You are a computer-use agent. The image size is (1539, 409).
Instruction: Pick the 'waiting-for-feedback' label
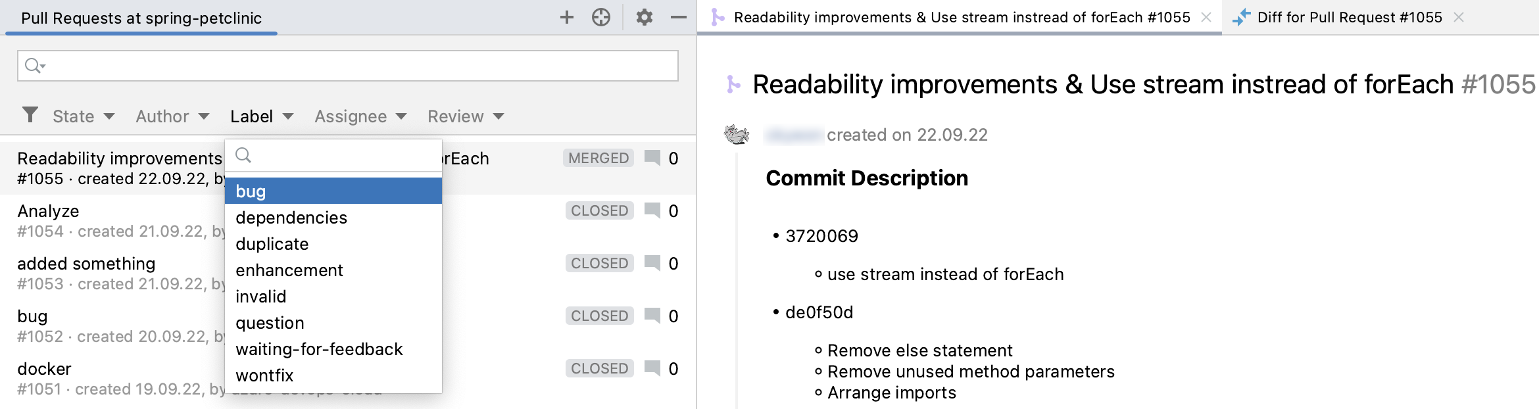319,349
